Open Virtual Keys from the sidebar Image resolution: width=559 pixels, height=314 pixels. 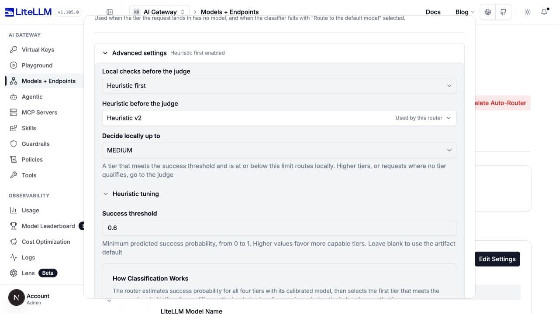[38, 50]
